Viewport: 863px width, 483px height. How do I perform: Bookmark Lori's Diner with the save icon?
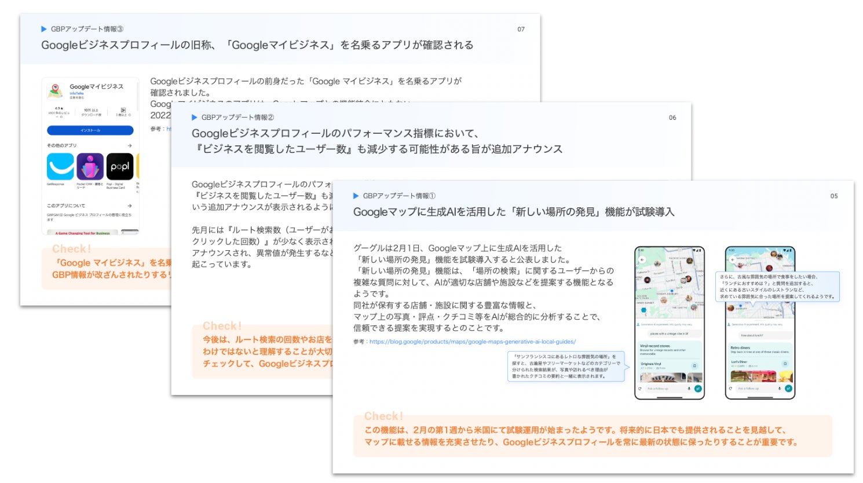785,364
